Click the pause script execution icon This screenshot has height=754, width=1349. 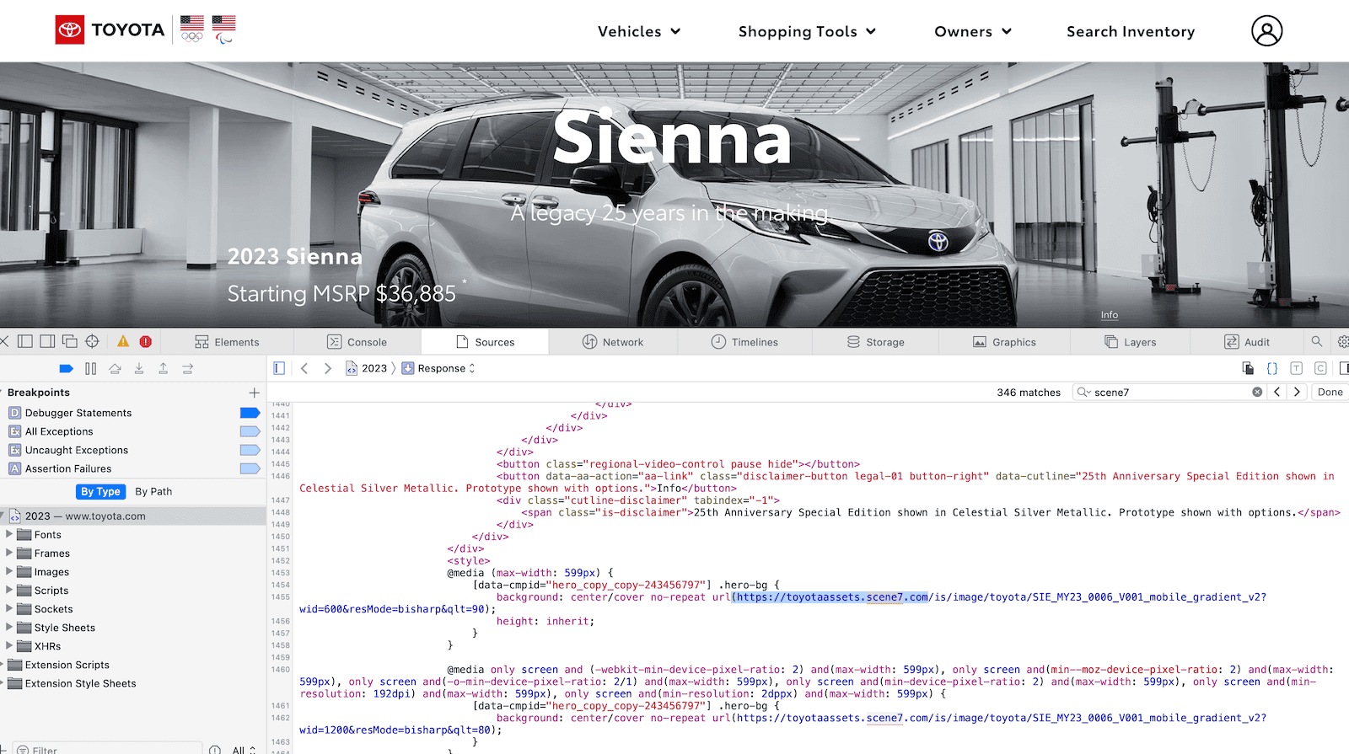click(x=90, y=368)
